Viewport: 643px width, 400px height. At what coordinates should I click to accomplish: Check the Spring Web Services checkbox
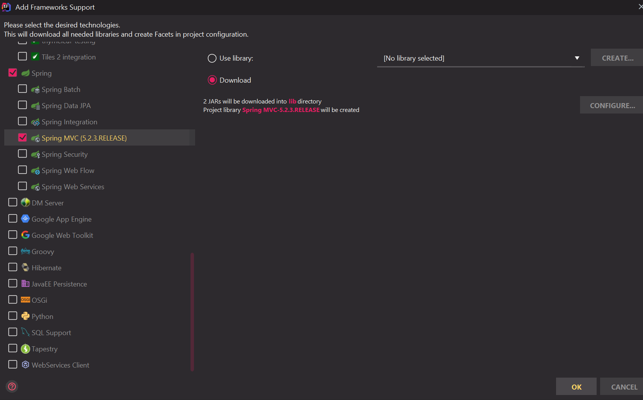[x=22, y=186]
